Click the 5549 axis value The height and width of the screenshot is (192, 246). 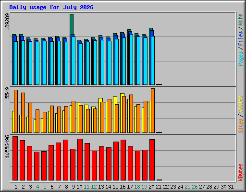[x=7, y=93]
